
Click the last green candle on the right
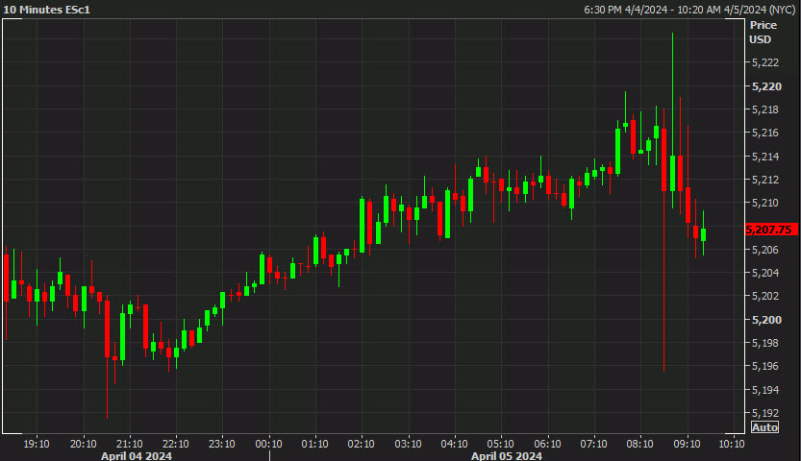click(x=704, y=235)
